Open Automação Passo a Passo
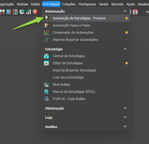 [86, 25]
